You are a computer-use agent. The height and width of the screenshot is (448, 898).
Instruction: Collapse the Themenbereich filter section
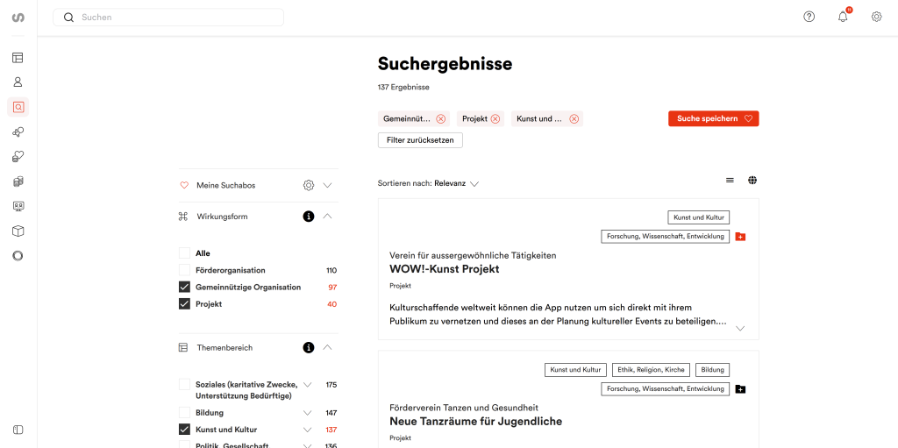pos(328,348)
